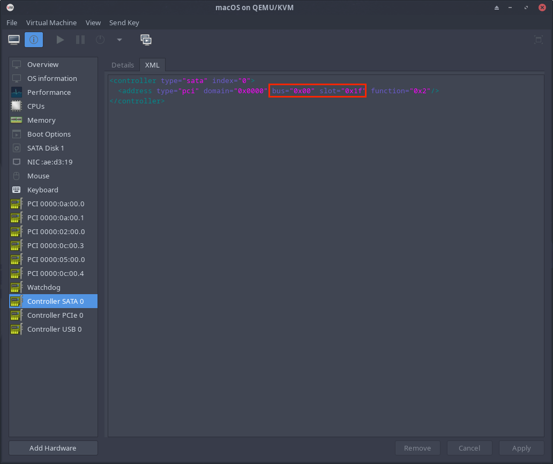
Task: Select the Memory hardware entry
Action: (x=41, y=120)
